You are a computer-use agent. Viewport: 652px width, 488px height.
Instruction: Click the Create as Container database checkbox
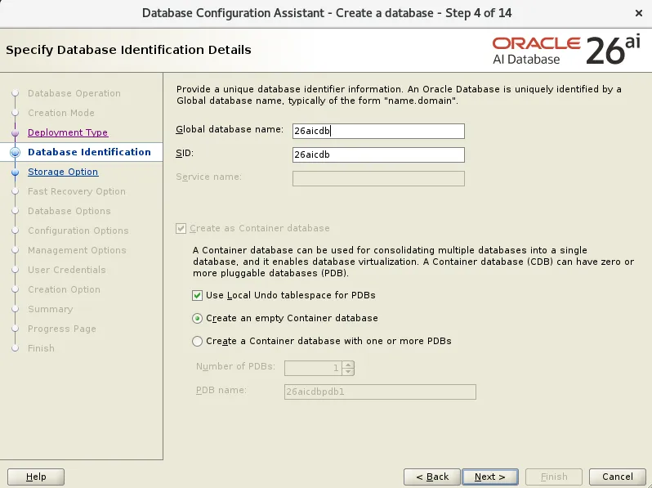181,228
